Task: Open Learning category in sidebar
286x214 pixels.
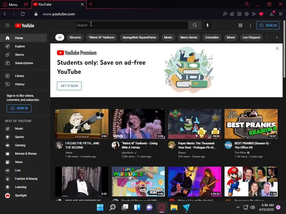Action: [x=23, y=187]
